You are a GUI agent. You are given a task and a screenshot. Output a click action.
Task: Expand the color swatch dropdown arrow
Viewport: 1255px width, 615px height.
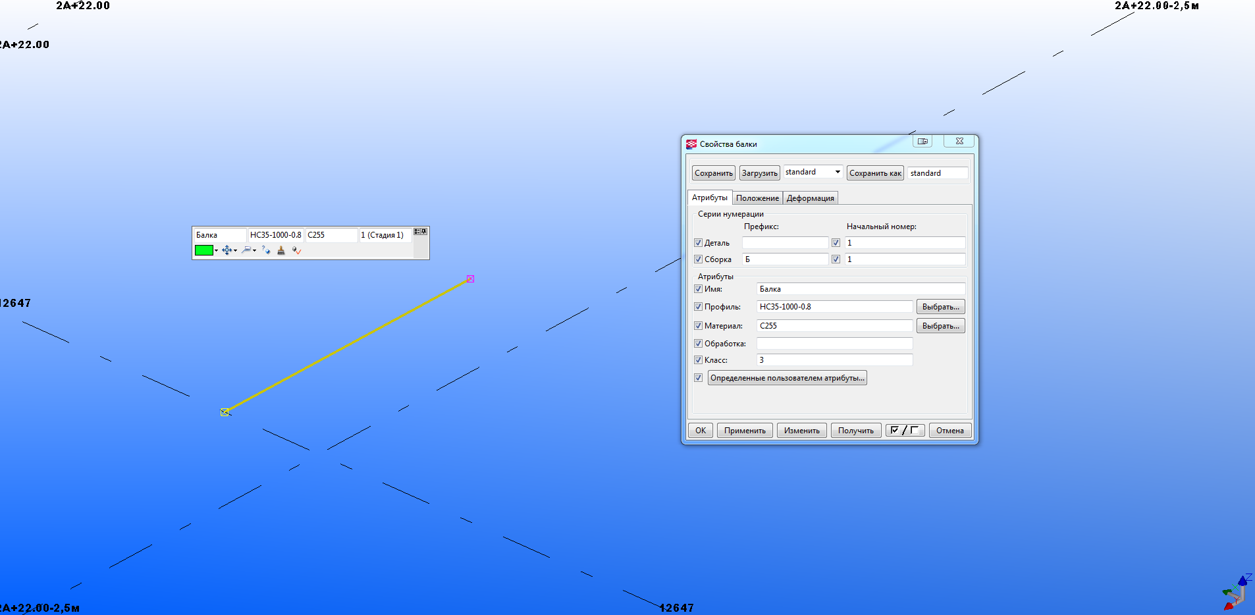(216, 250)
